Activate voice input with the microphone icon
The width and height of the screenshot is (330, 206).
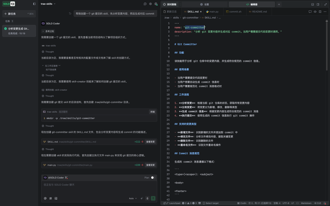click(x=148, y=198)
